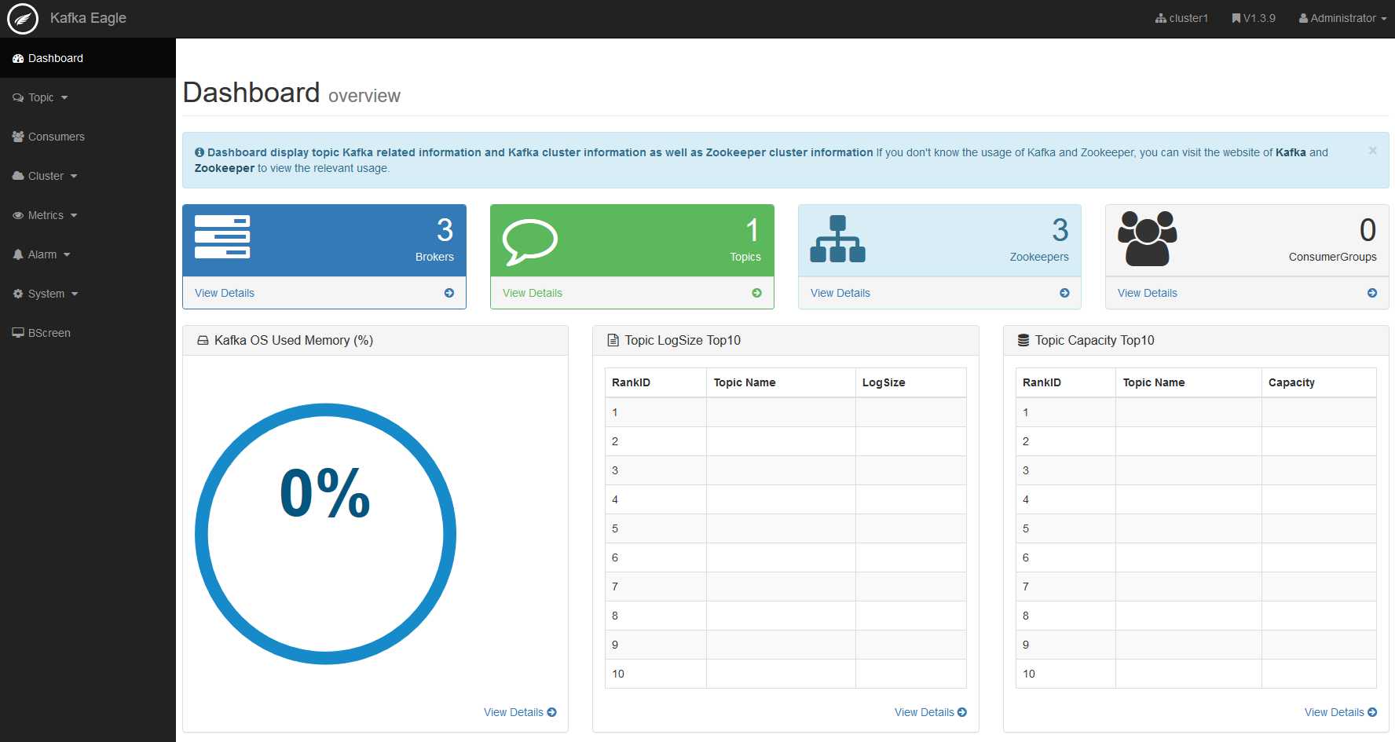Click the ConsumerGroups people icon
Viewport: 1395px width, 742px height.
(x=1147, y=239)
